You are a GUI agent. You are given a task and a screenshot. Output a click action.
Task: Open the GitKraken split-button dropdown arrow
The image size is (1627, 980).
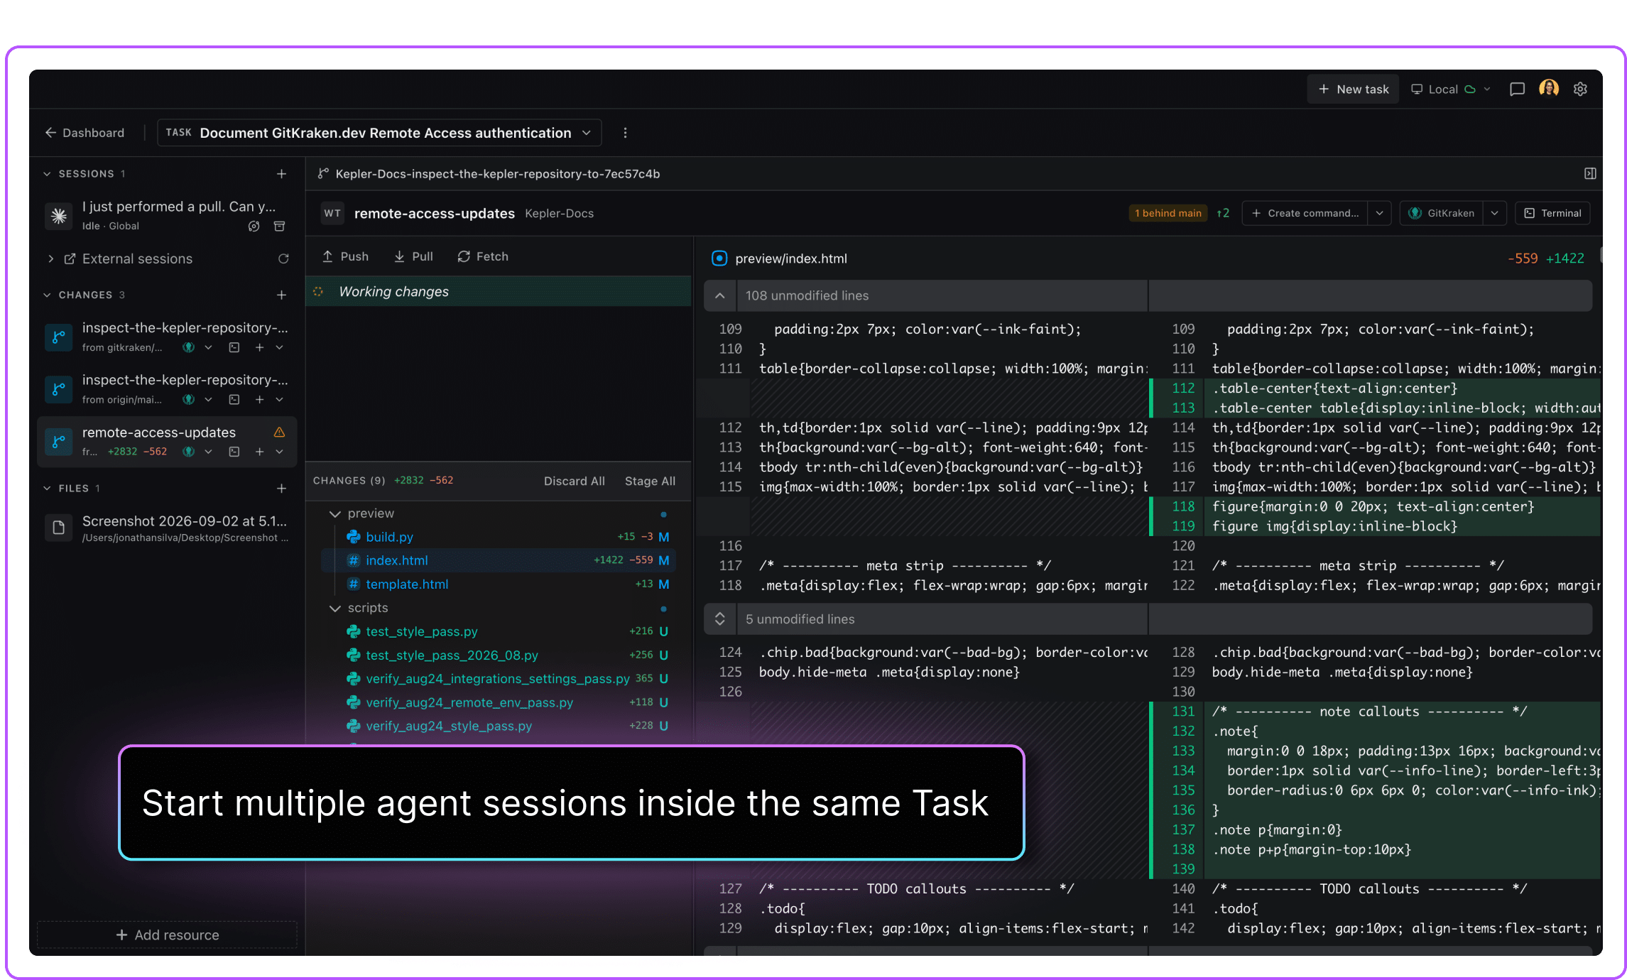(x=1494, y=214)
